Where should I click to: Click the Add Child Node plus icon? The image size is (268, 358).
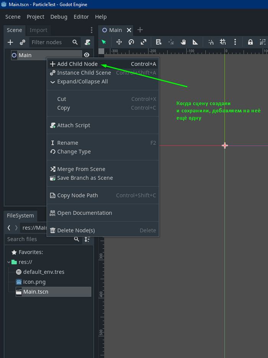(x=10, y=42)
